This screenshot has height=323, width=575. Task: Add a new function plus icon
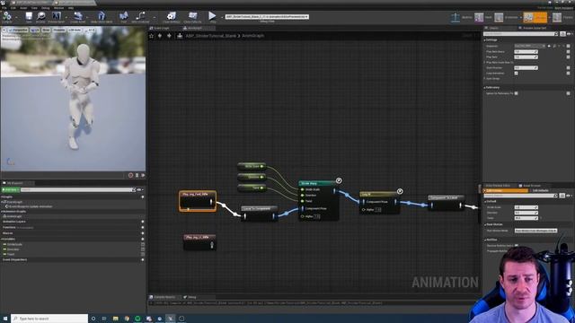coord(143,227)
